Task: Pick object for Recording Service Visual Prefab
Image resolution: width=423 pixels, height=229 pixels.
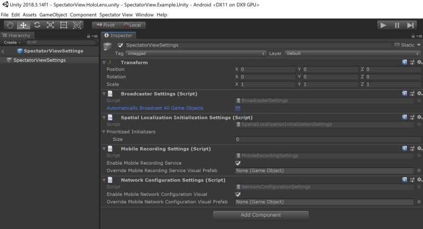Action: tap(419, 170)
